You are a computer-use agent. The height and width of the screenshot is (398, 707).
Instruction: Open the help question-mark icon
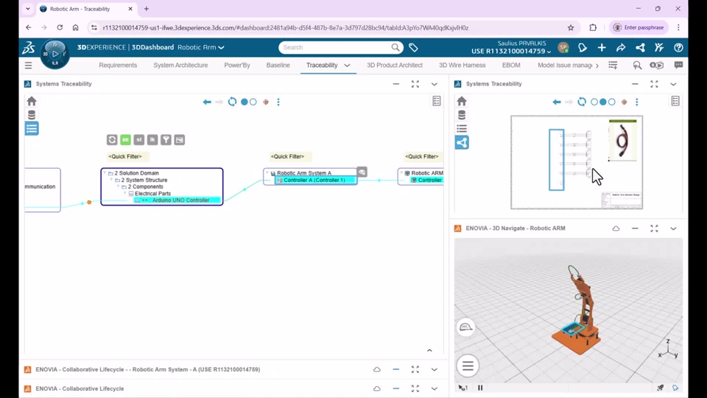click(x=678, y=47)
